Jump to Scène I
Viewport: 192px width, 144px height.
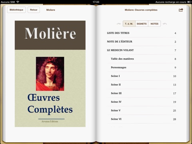click(x=142, y=76)
